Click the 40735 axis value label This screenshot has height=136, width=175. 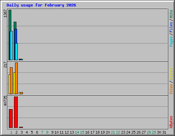click(x=5, y=101)
